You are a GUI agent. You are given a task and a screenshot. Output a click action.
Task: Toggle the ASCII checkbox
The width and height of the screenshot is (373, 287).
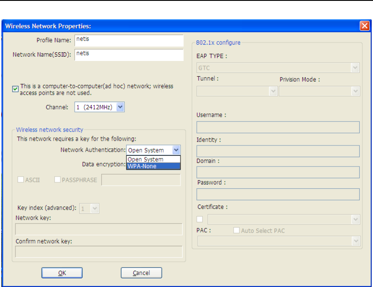(x=20, y=180)
